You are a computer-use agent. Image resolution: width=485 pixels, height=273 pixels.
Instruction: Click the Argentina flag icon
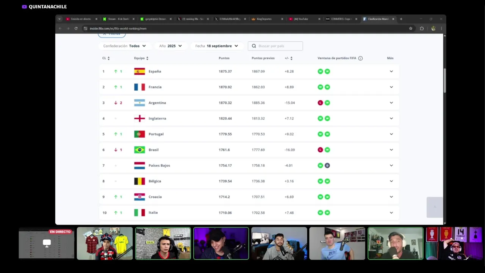[139, 103]
